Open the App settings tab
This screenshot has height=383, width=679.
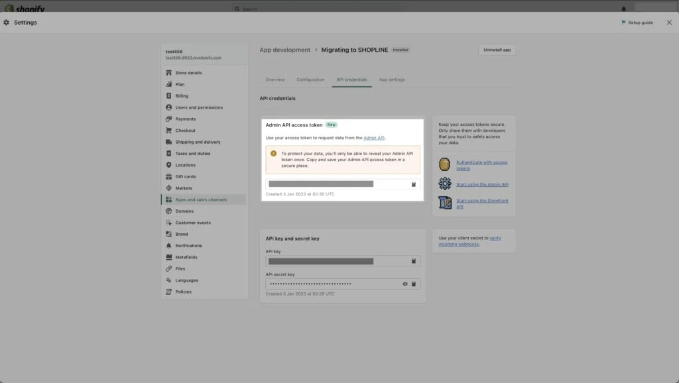click(392, 80)
